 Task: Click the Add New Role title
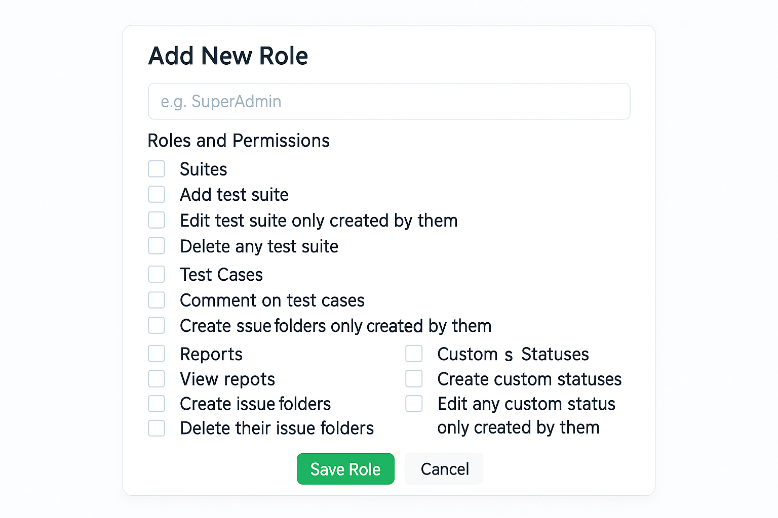pyautogui.click(x=228, y=56)
